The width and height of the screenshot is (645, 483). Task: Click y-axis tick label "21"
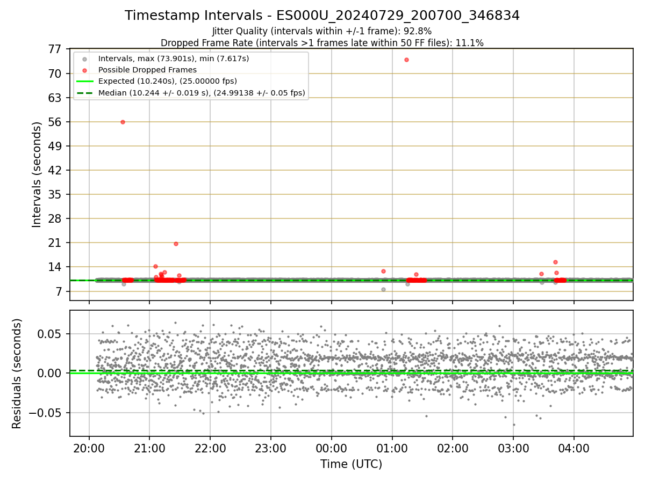coord(55,243)
